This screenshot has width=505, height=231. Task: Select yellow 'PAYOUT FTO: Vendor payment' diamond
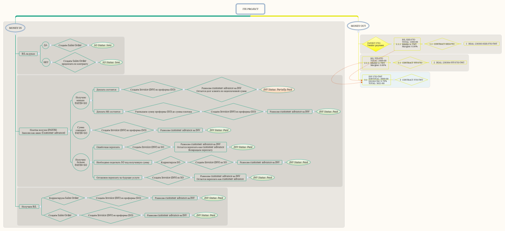[376, 44]
